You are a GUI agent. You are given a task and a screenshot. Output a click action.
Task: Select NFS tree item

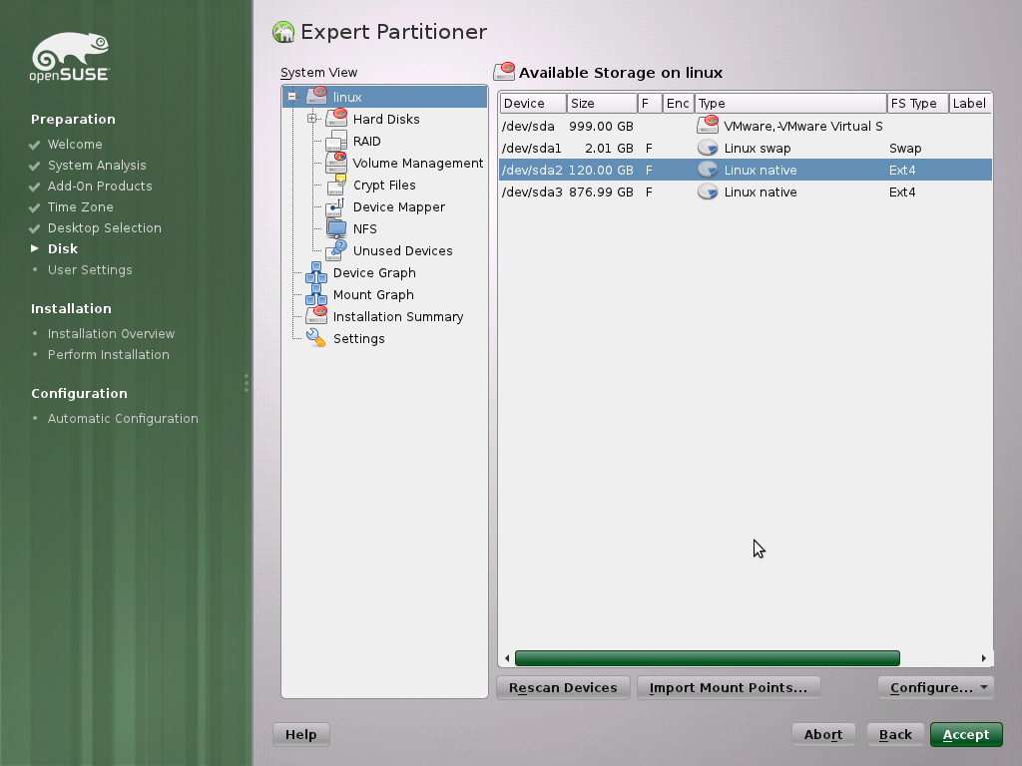[x=364, y=228]
